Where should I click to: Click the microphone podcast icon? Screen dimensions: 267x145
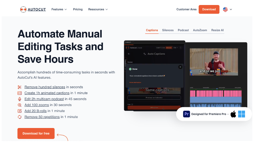20,99
